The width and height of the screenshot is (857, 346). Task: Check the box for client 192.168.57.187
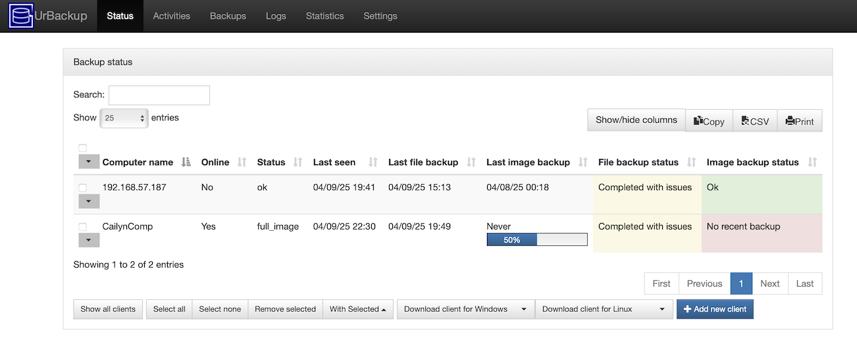click(x=82, y=188)
